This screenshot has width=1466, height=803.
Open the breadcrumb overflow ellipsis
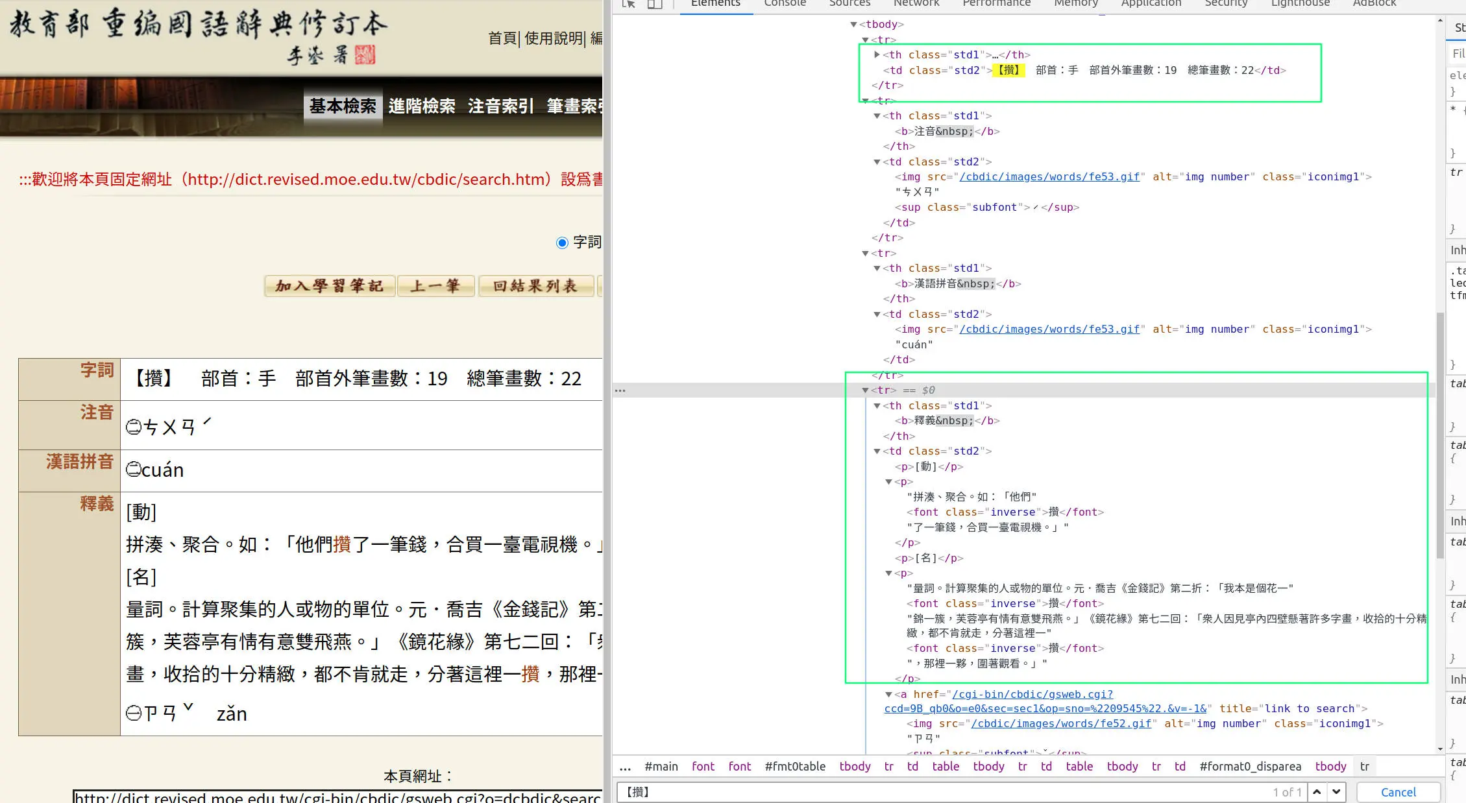click(x=625, y=766)
